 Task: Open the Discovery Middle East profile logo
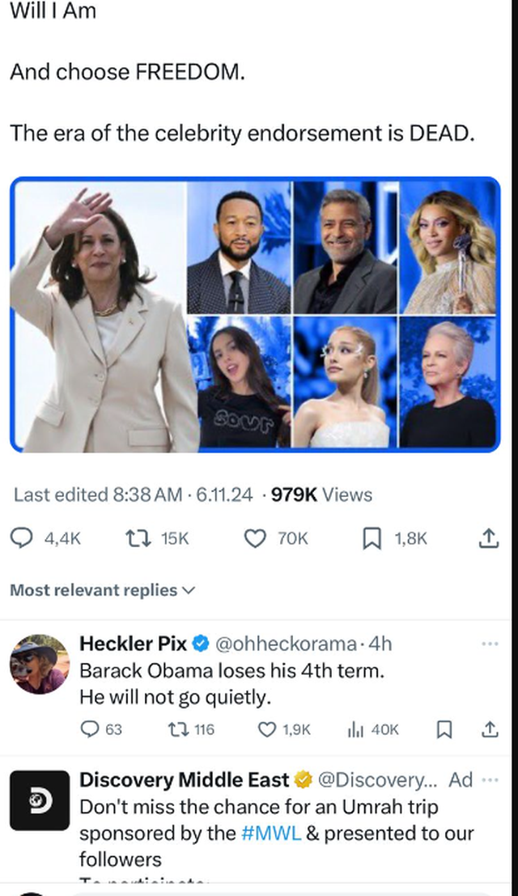(39, 800)
